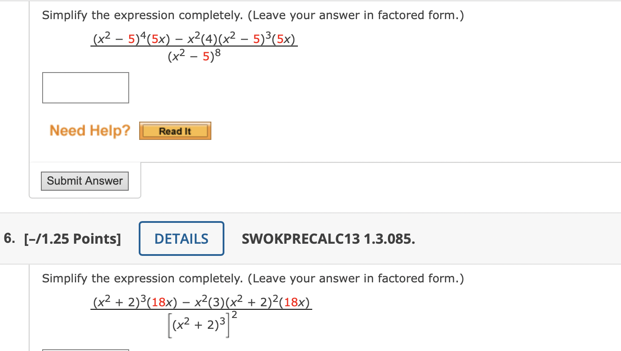The width and height of the screenshot is (621, 351).
Task: Click inside the first problem's white answer field
Action: tap(85, 87)
